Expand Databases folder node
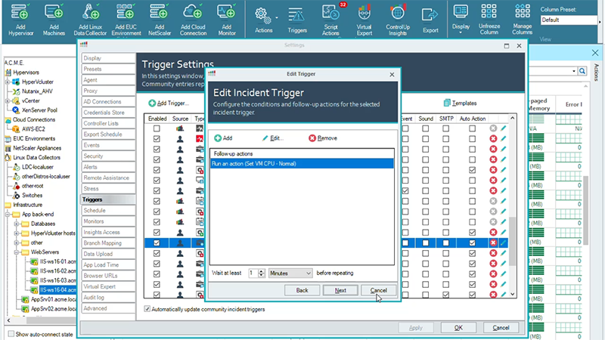The width and height of the screenshot is (605, 340). (x=17, y=224)
